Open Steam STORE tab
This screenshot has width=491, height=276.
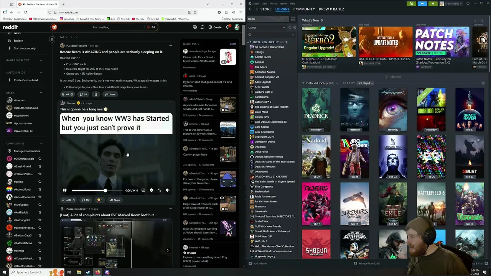coord(266,9)
